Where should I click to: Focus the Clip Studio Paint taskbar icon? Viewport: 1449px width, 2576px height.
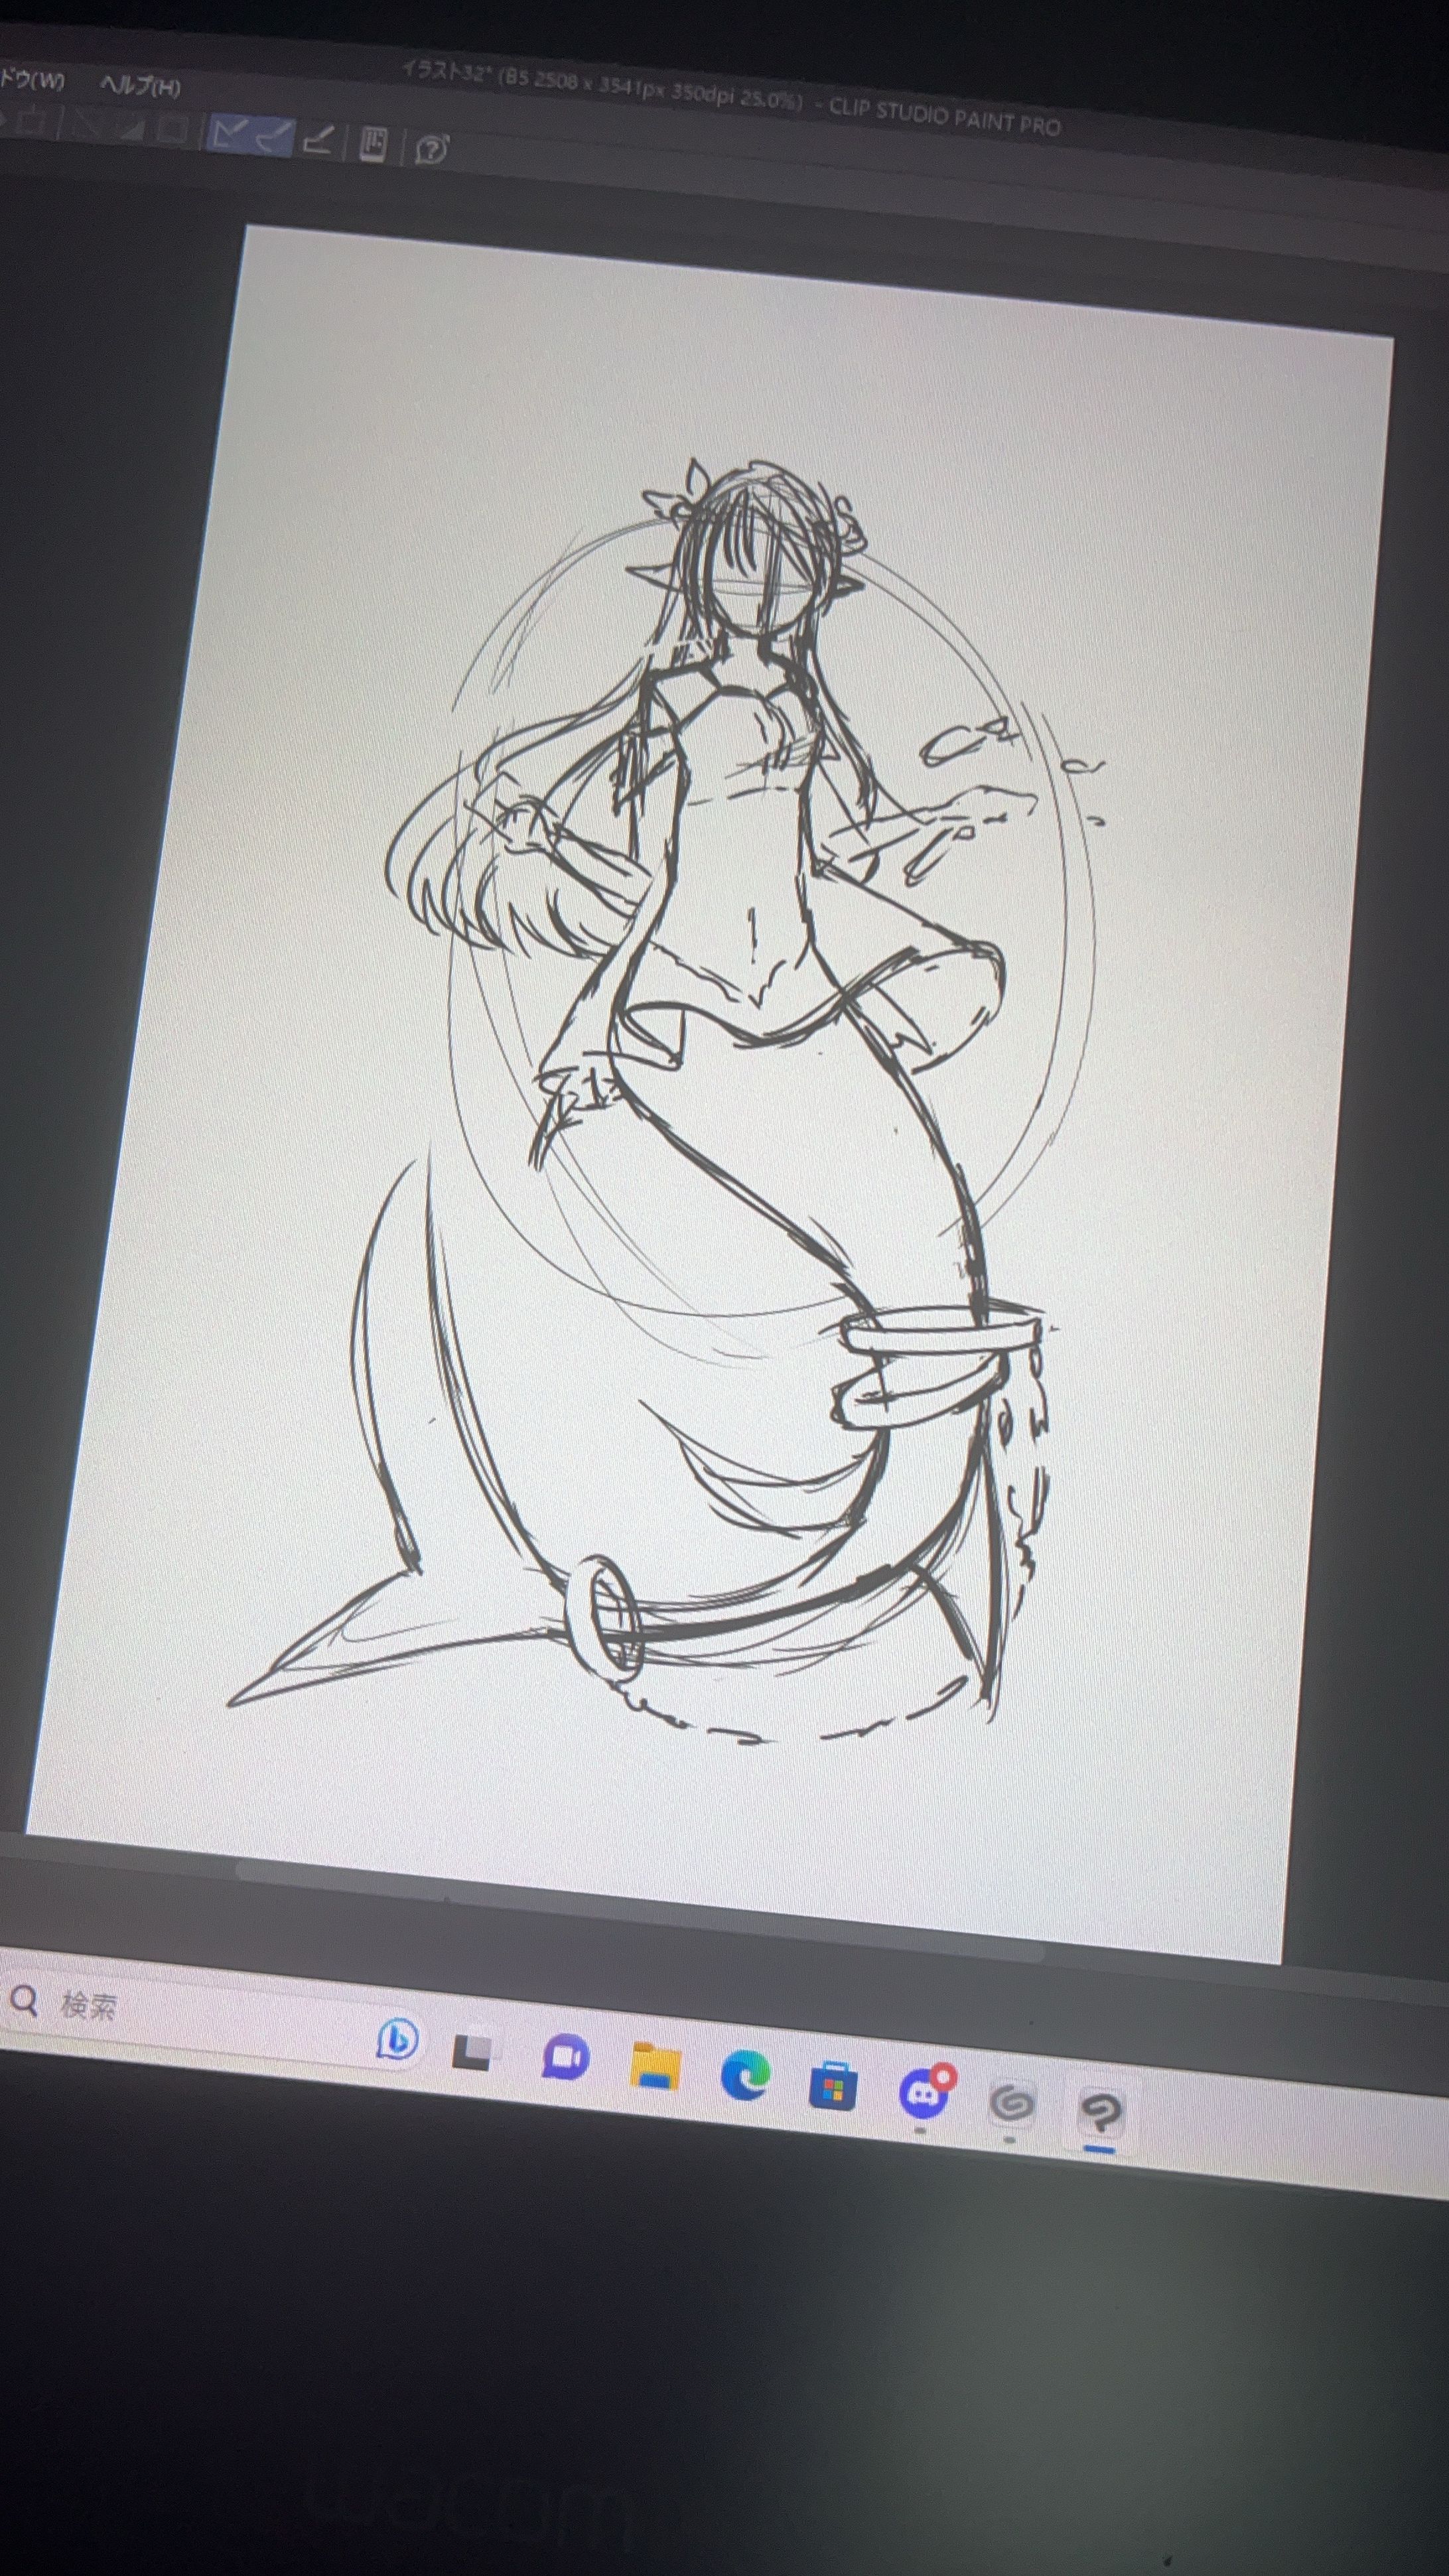pos(1101,2113)
